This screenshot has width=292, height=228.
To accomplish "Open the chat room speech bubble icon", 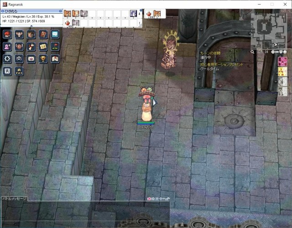I will (x=55, y=34).
